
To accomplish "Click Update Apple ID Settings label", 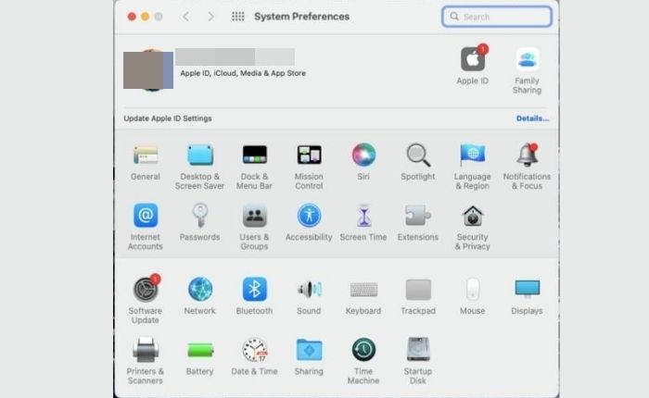I will click(168, 118).
